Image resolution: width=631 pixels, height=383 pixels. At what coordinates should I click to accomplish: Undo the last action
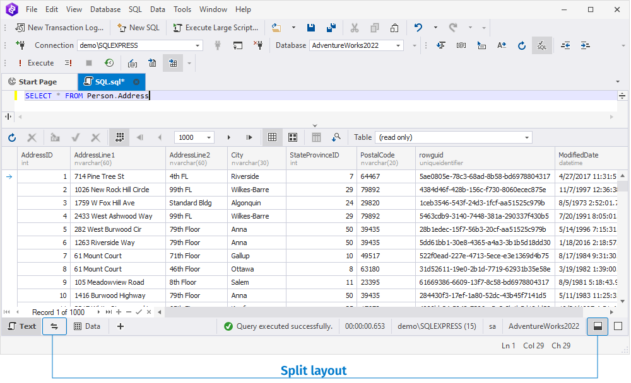tap(418, 28)
